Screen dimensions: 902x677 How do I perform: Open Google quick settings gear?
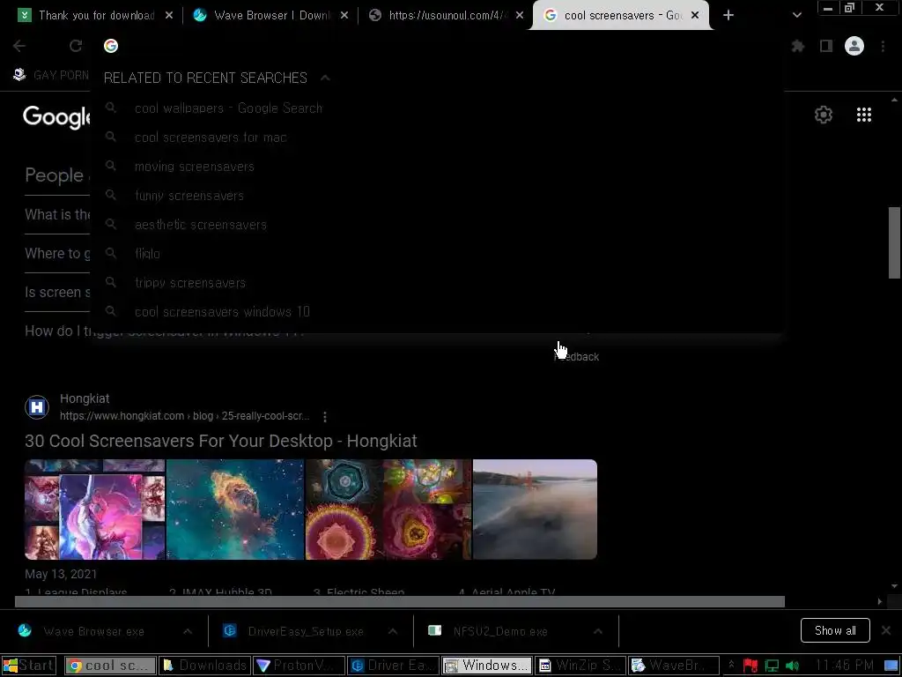point(824,115)
